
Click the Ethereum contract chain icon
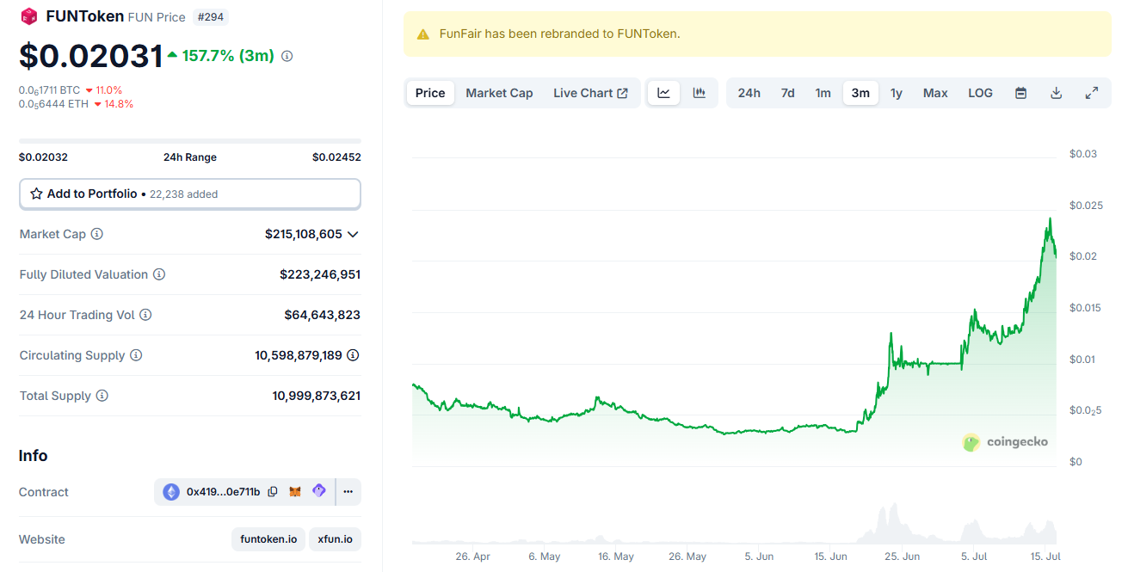(x=171, y=492)
